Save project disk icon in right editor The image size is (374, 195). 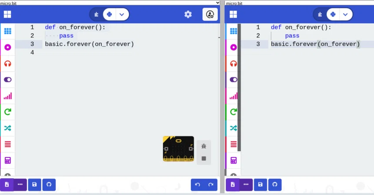260,185
